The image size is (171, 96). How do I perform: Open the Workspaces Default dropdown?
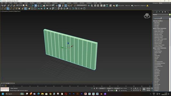coord(164,3)
